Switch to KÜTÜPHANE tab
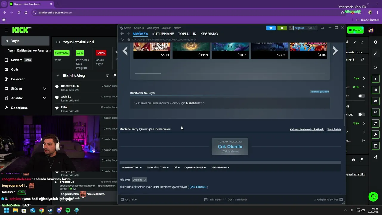 point(163,34)
